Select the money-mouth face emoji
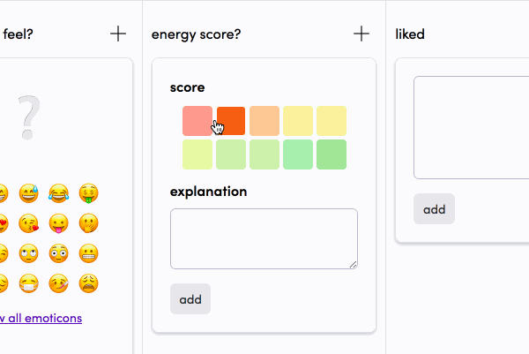Image resolution: width=529 pixels, height=354 pixels. click(89, 193)
